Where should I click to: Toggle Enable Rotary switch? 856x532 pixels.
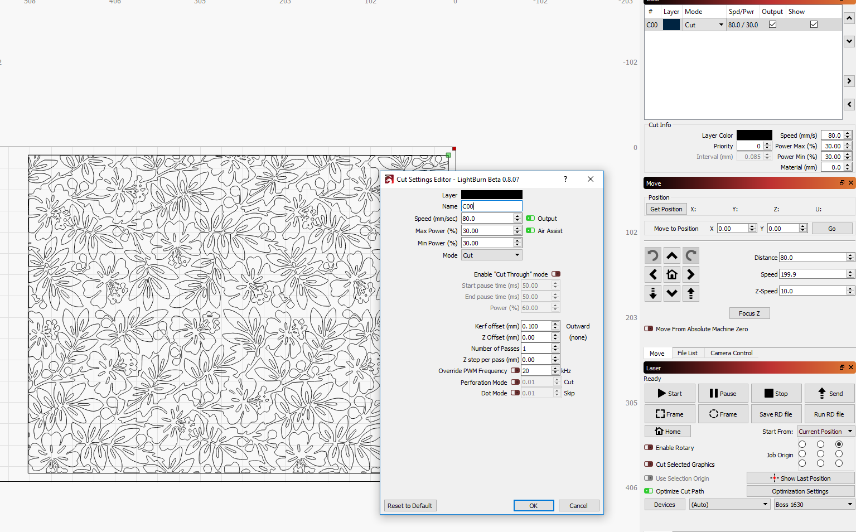pyautogui.click(x=649, y=447)
